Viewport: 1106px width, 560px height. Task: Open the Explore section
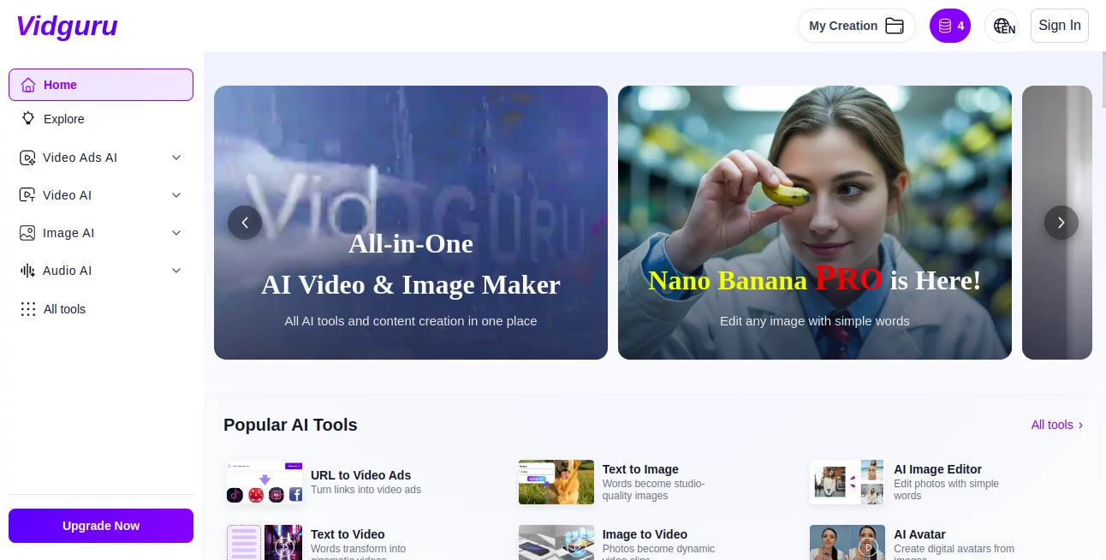(63, 119)
